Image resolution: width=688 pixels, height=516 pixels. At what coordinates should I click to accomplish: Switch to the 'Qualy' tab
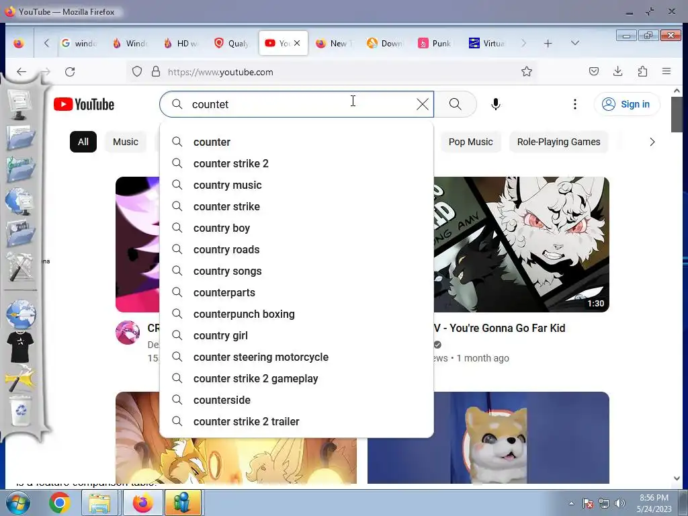232,44
